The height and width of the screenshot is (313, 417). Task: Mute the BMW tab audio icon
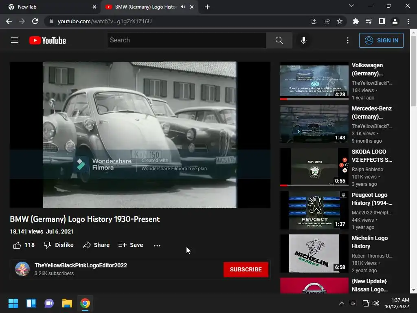click(183, 7)
